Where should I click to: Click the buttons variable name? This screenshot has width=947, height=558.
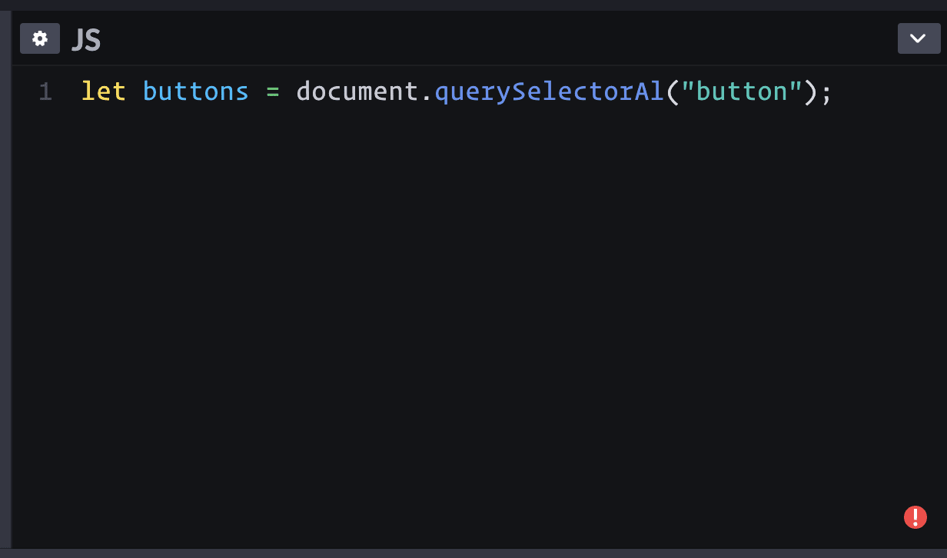click(195, 91)
